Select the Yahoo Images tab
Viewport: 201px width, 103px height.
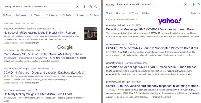pyautogui.click(x=120, y=13)
